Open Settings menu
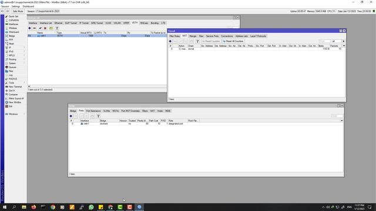 click(16, 6)
